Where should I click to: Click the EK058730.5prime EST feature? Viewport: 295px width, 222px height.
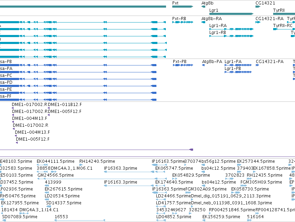point(235,193)
